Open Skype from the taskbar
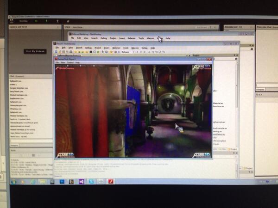This screenshot has height=208, width=278. click(x=91, y=182)
